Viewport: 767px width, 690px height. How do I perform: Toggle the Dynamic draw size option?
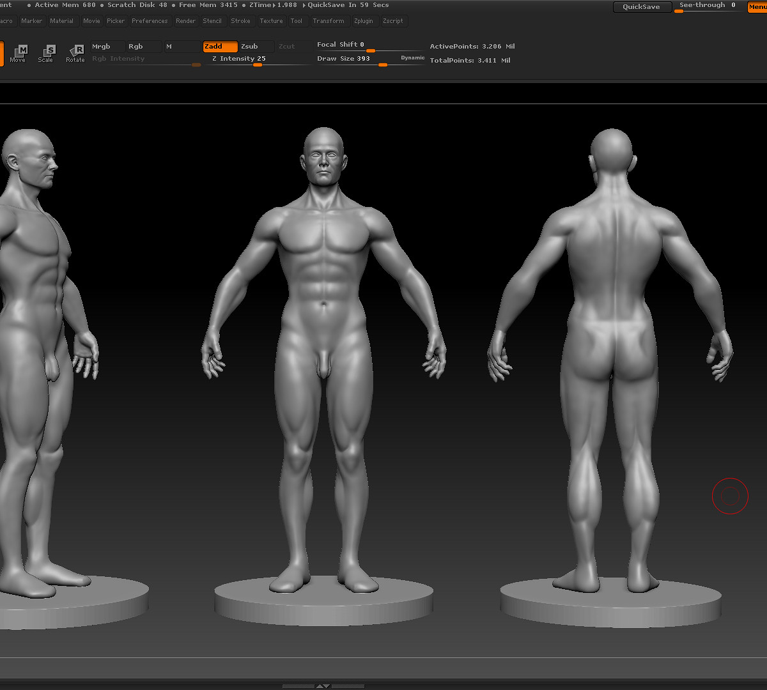pos(412,58)
